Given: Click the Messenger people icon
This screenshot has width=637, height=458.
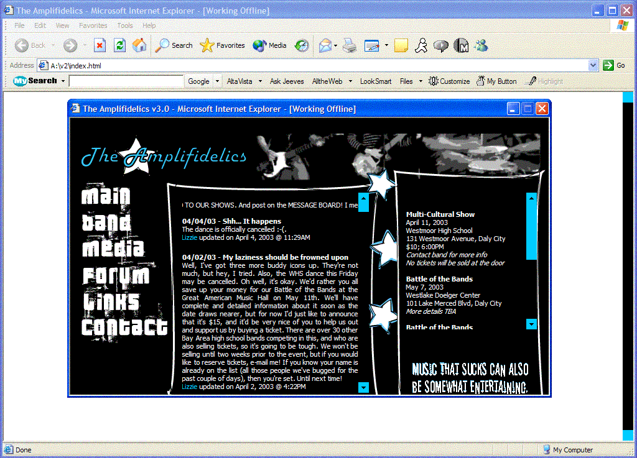Looking at the screenshot, I should coord(481,45).
